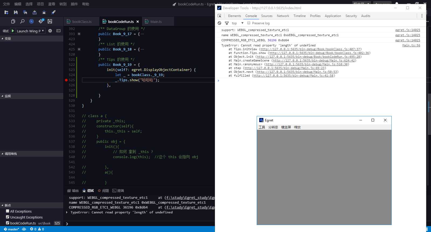This screenshot has width=431, height=232.
Task: Expand folded code at line 393
Action: [x=79, y=34]
